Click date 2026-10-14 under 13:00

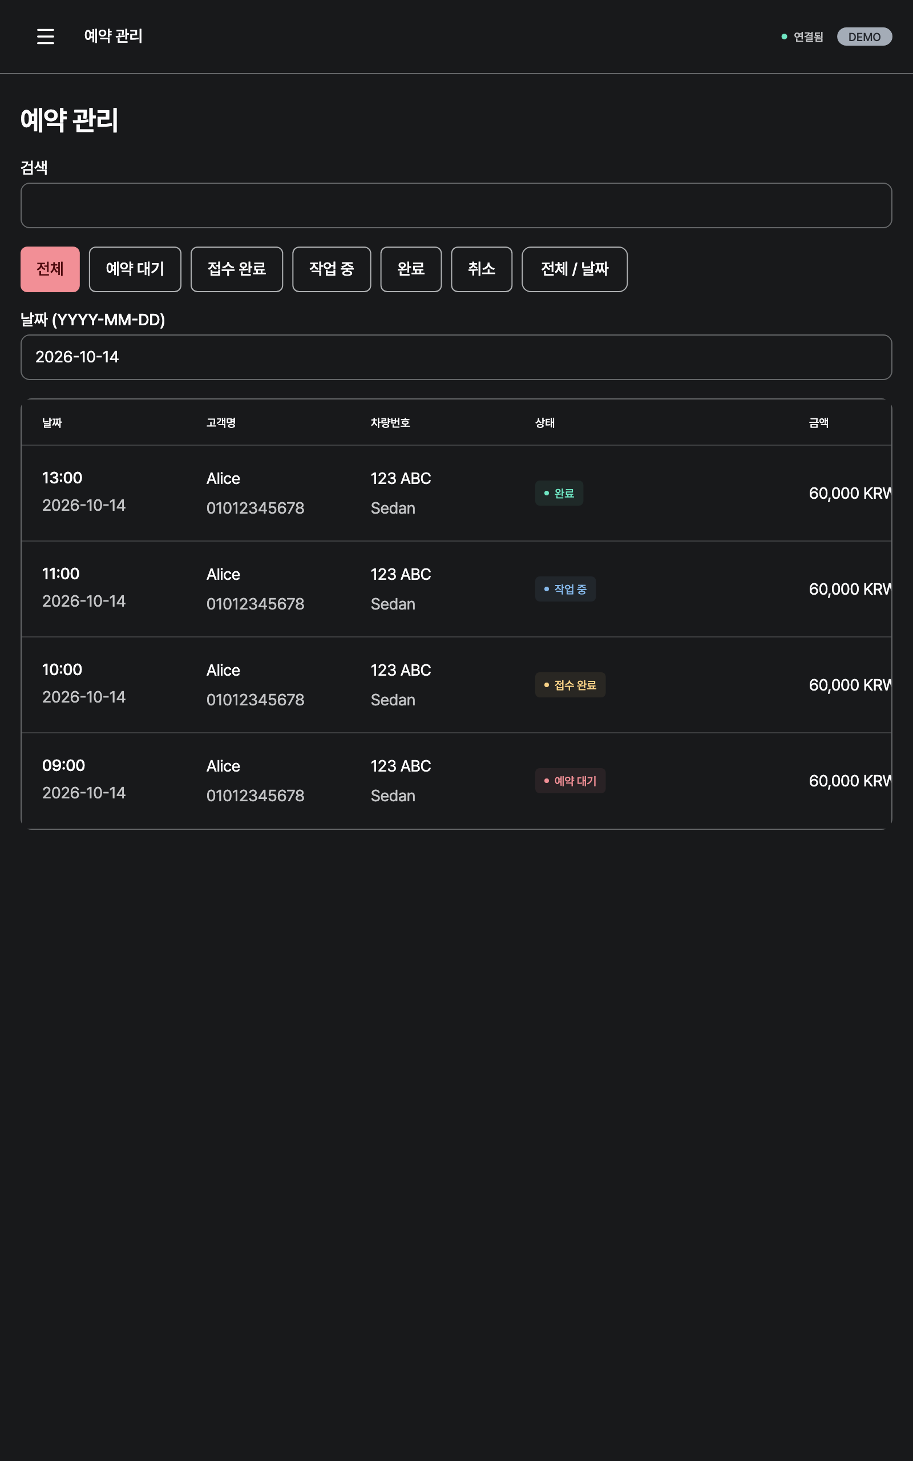[x=84, y=505]
